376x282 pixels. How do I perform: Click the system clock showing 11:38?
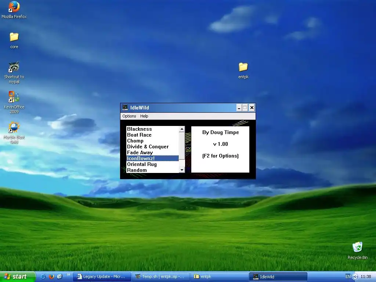tap(366, 276)
